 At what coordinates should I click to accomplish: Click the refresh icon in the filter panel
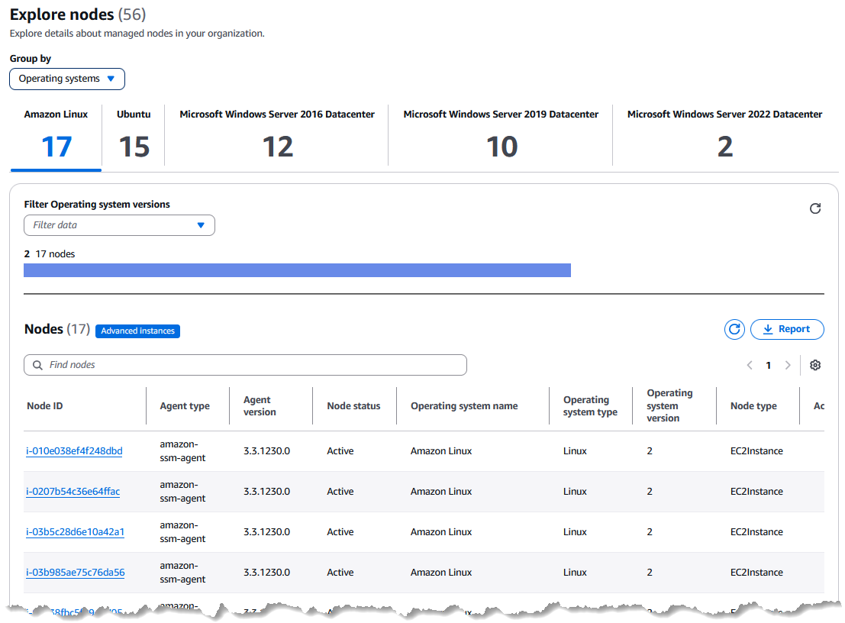coord(814,208)
